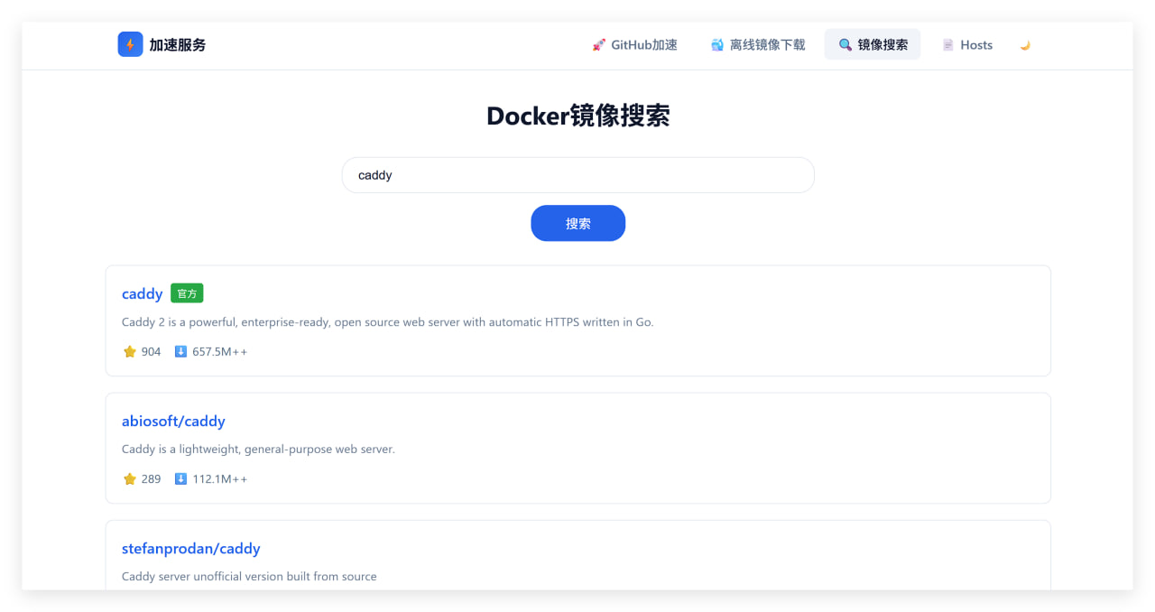Click the star icon next to 904
The image size is (1155, 612).
point(129,352)
